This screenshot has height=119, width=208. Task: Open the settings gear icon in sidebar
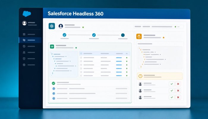click(24, 65)
